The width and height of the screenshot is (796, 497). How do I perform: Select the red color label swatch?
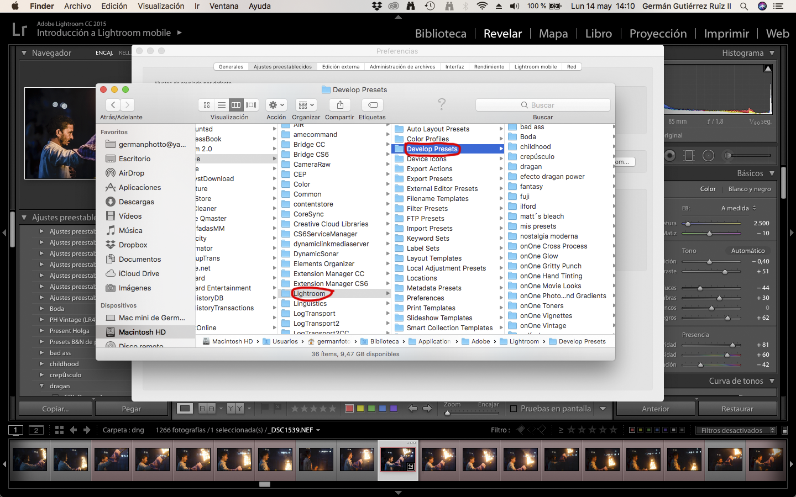(349, 409)
